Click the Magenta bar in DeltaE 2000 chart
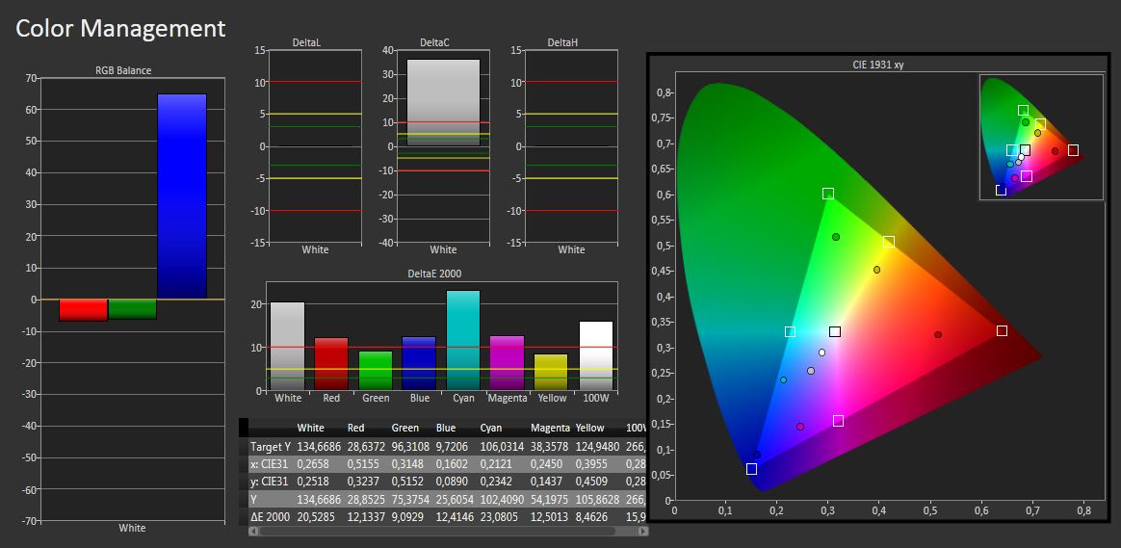1121x548 pixels. pyautogui.click(x=507, y=363)
